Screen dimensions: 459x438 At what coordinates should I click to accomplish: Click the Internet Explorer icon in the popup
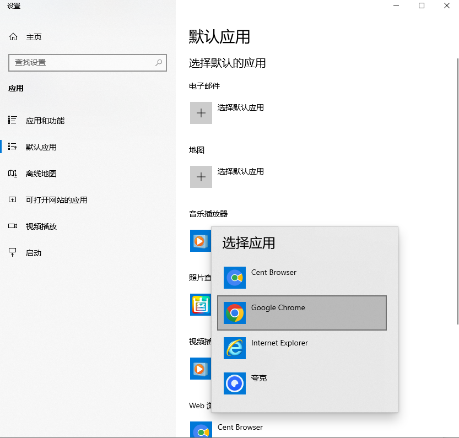tap(235, 348)
